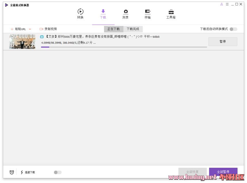Open the 下载 (Download) section
Image resolution: width=247 pixels, height=183 pixels.
pos(103,14)
